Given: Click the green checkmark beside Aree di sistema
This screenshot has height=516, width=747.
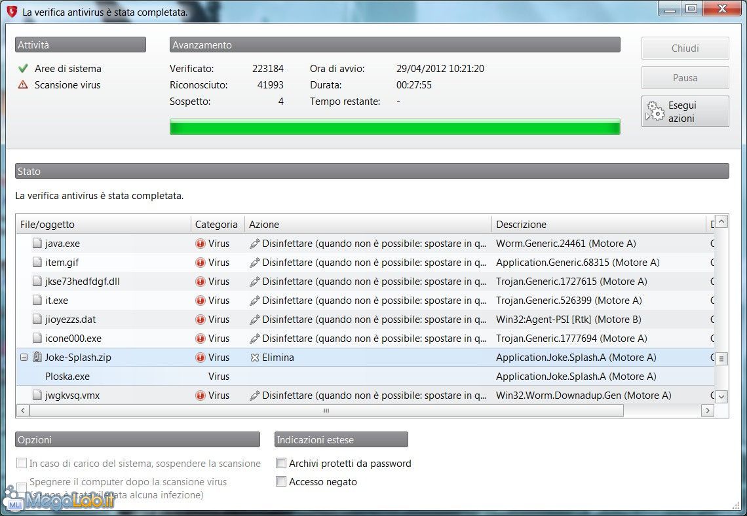Looking at the screenshot, I should pos(23,68).
